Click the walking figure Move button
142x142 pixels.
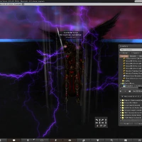pyautogui.click(x=56, y=140)
